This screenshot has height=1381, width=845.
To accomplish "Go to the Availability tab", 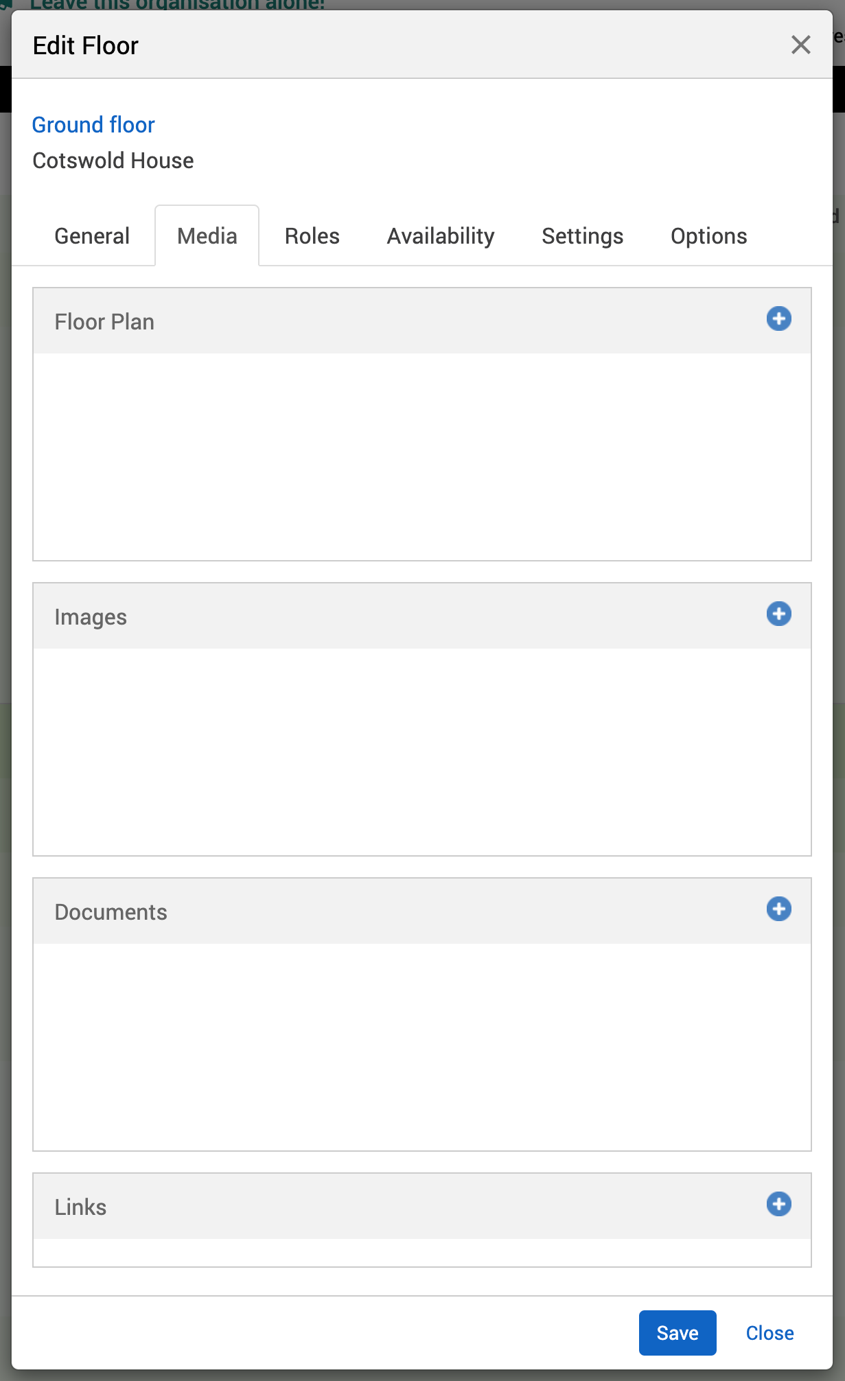I will click(441, 236).
